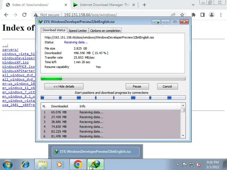This screenshot has width=227, height=170.
Task: Go back in Chrome
Action: (6, 15)
